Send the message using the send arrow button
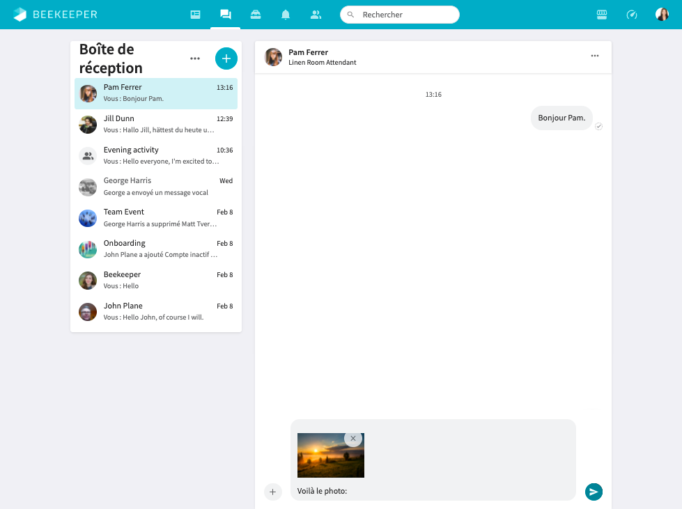The width and height of the screenshot is (682, 509). pyautogui.click(x=594, y=492)
